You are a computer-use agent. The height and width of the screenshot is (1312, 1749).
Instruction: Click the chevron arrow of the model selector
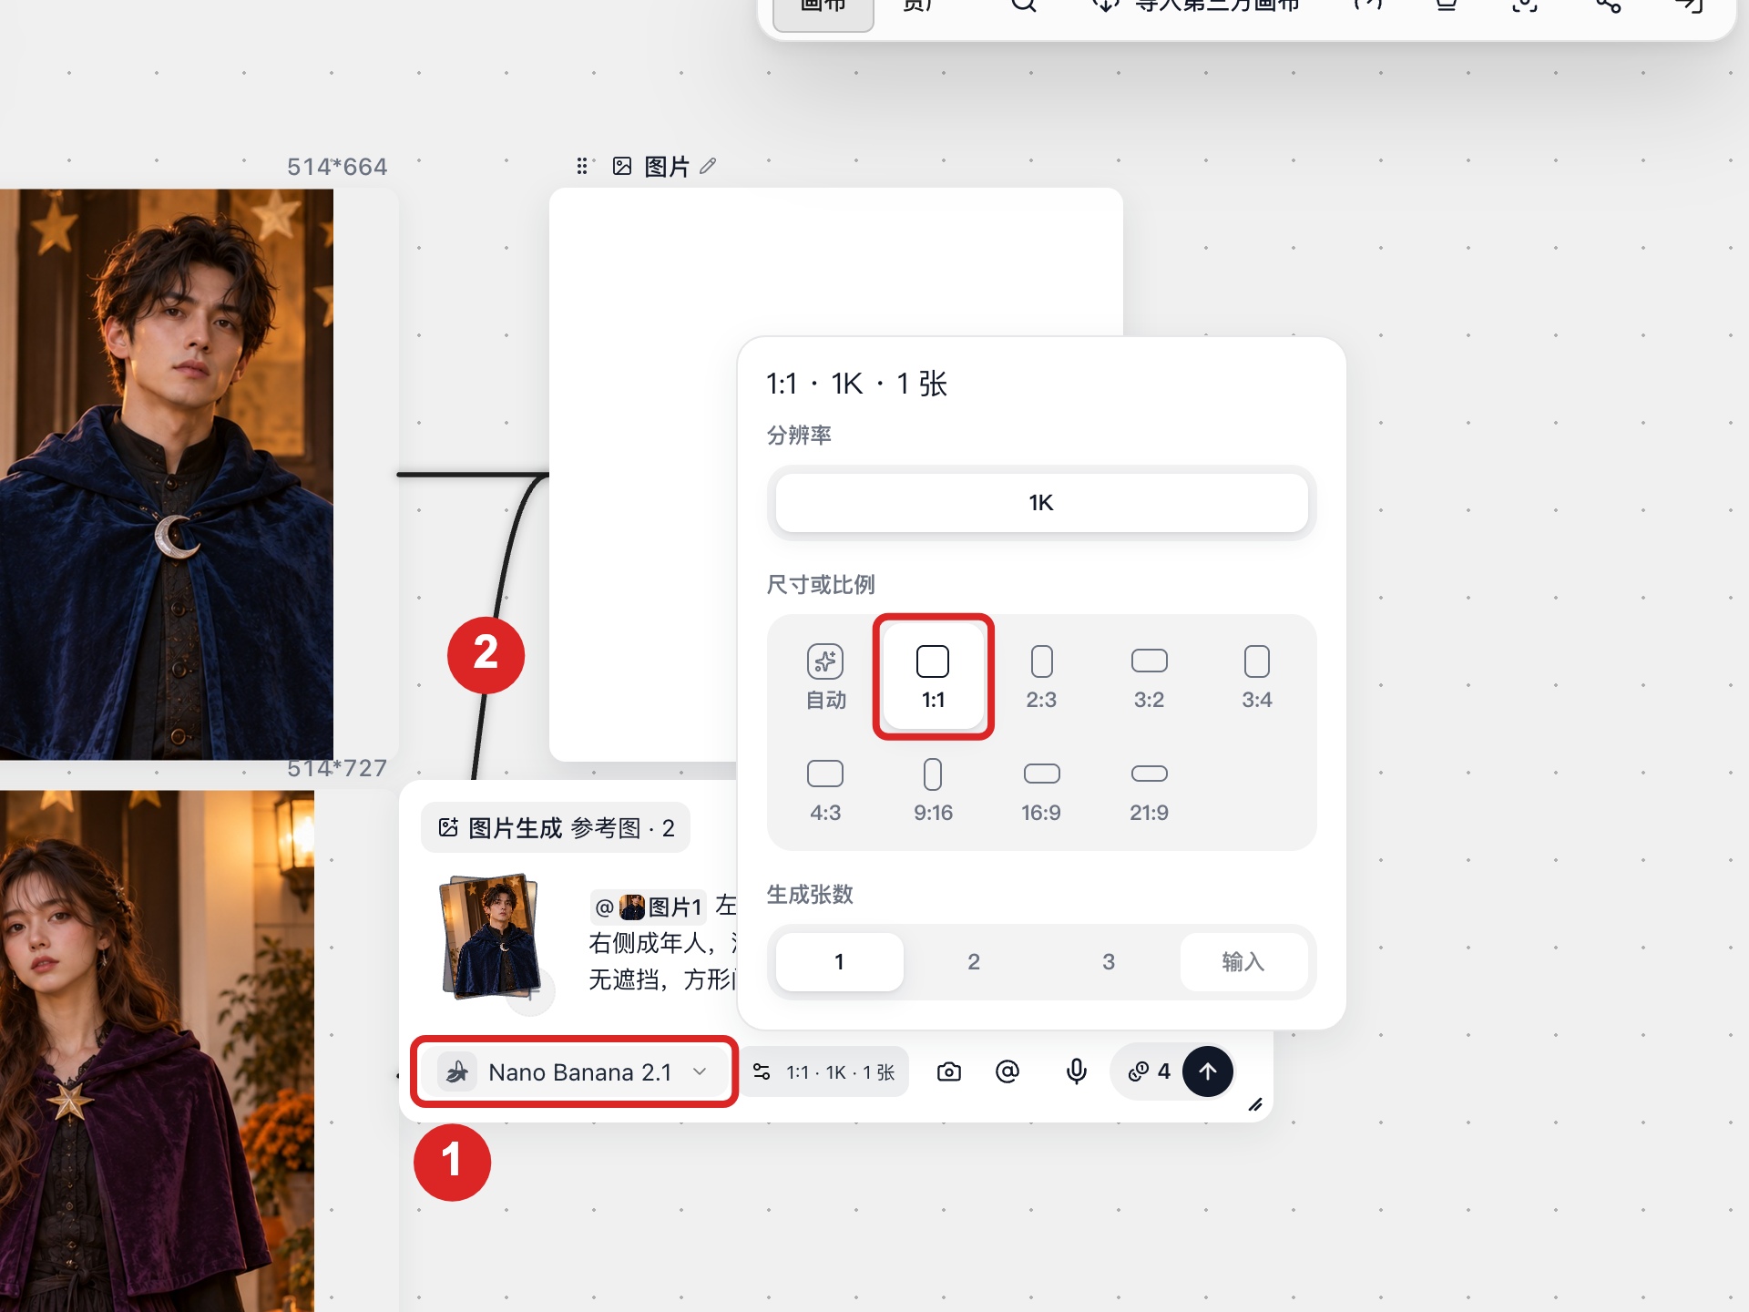tap(700, 1071)
